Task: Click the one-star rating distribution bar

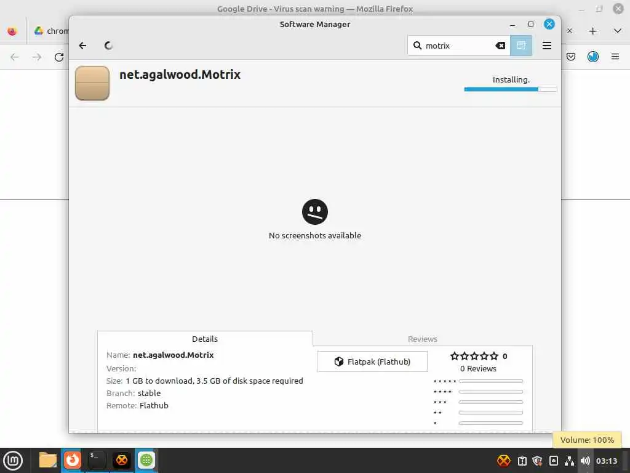Action: 490,423
